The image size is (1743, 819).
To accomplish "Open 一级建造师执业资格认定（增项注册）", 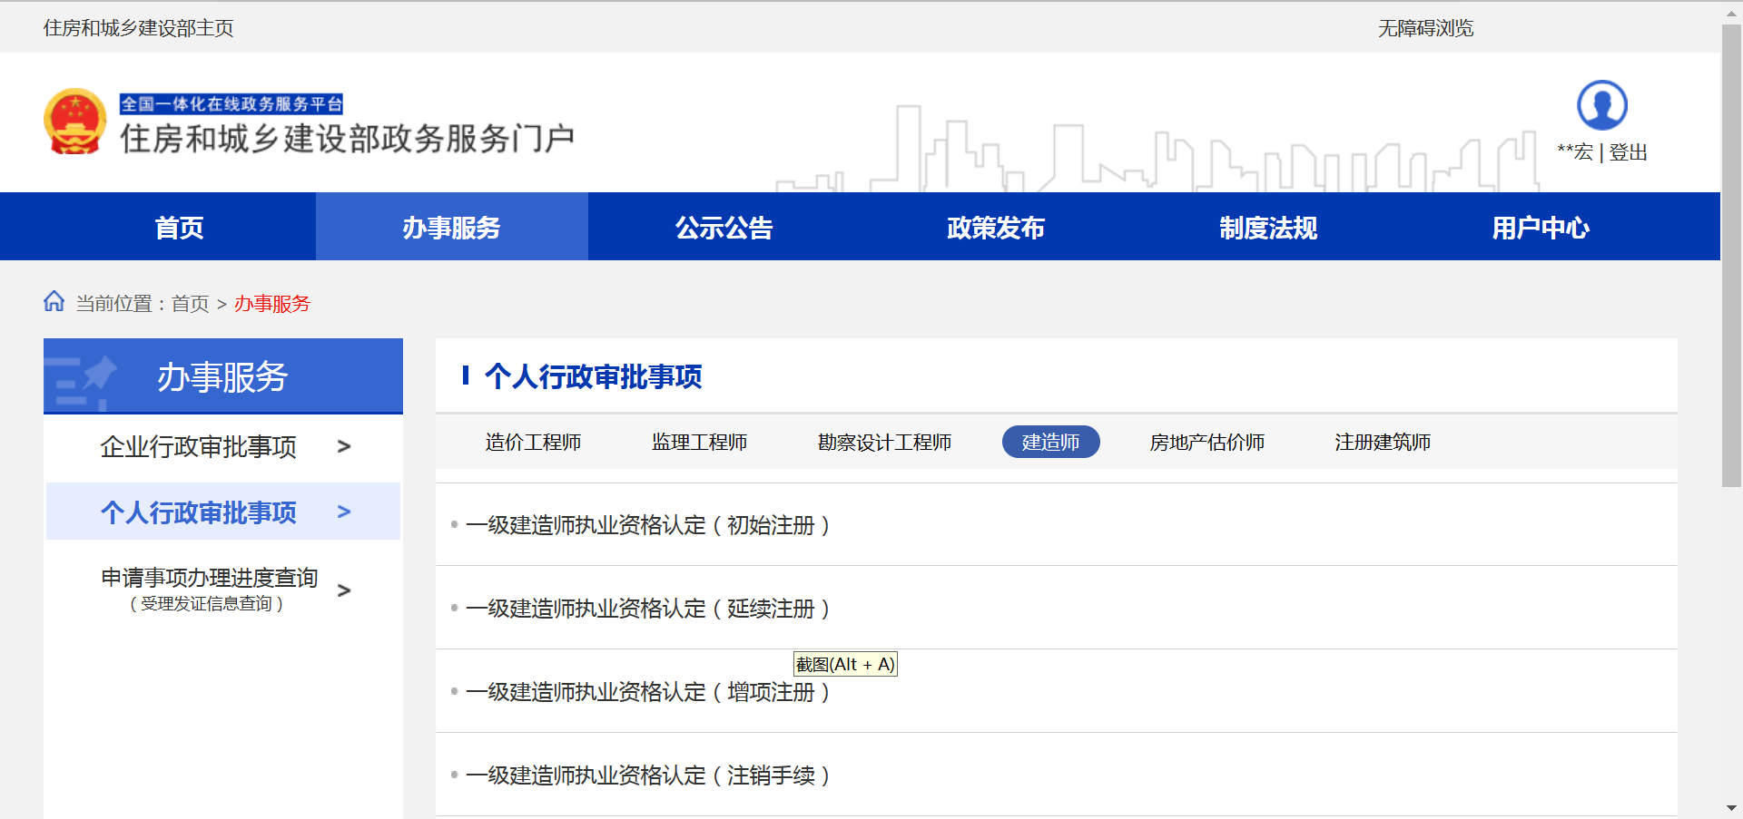I will pos(647,692).
